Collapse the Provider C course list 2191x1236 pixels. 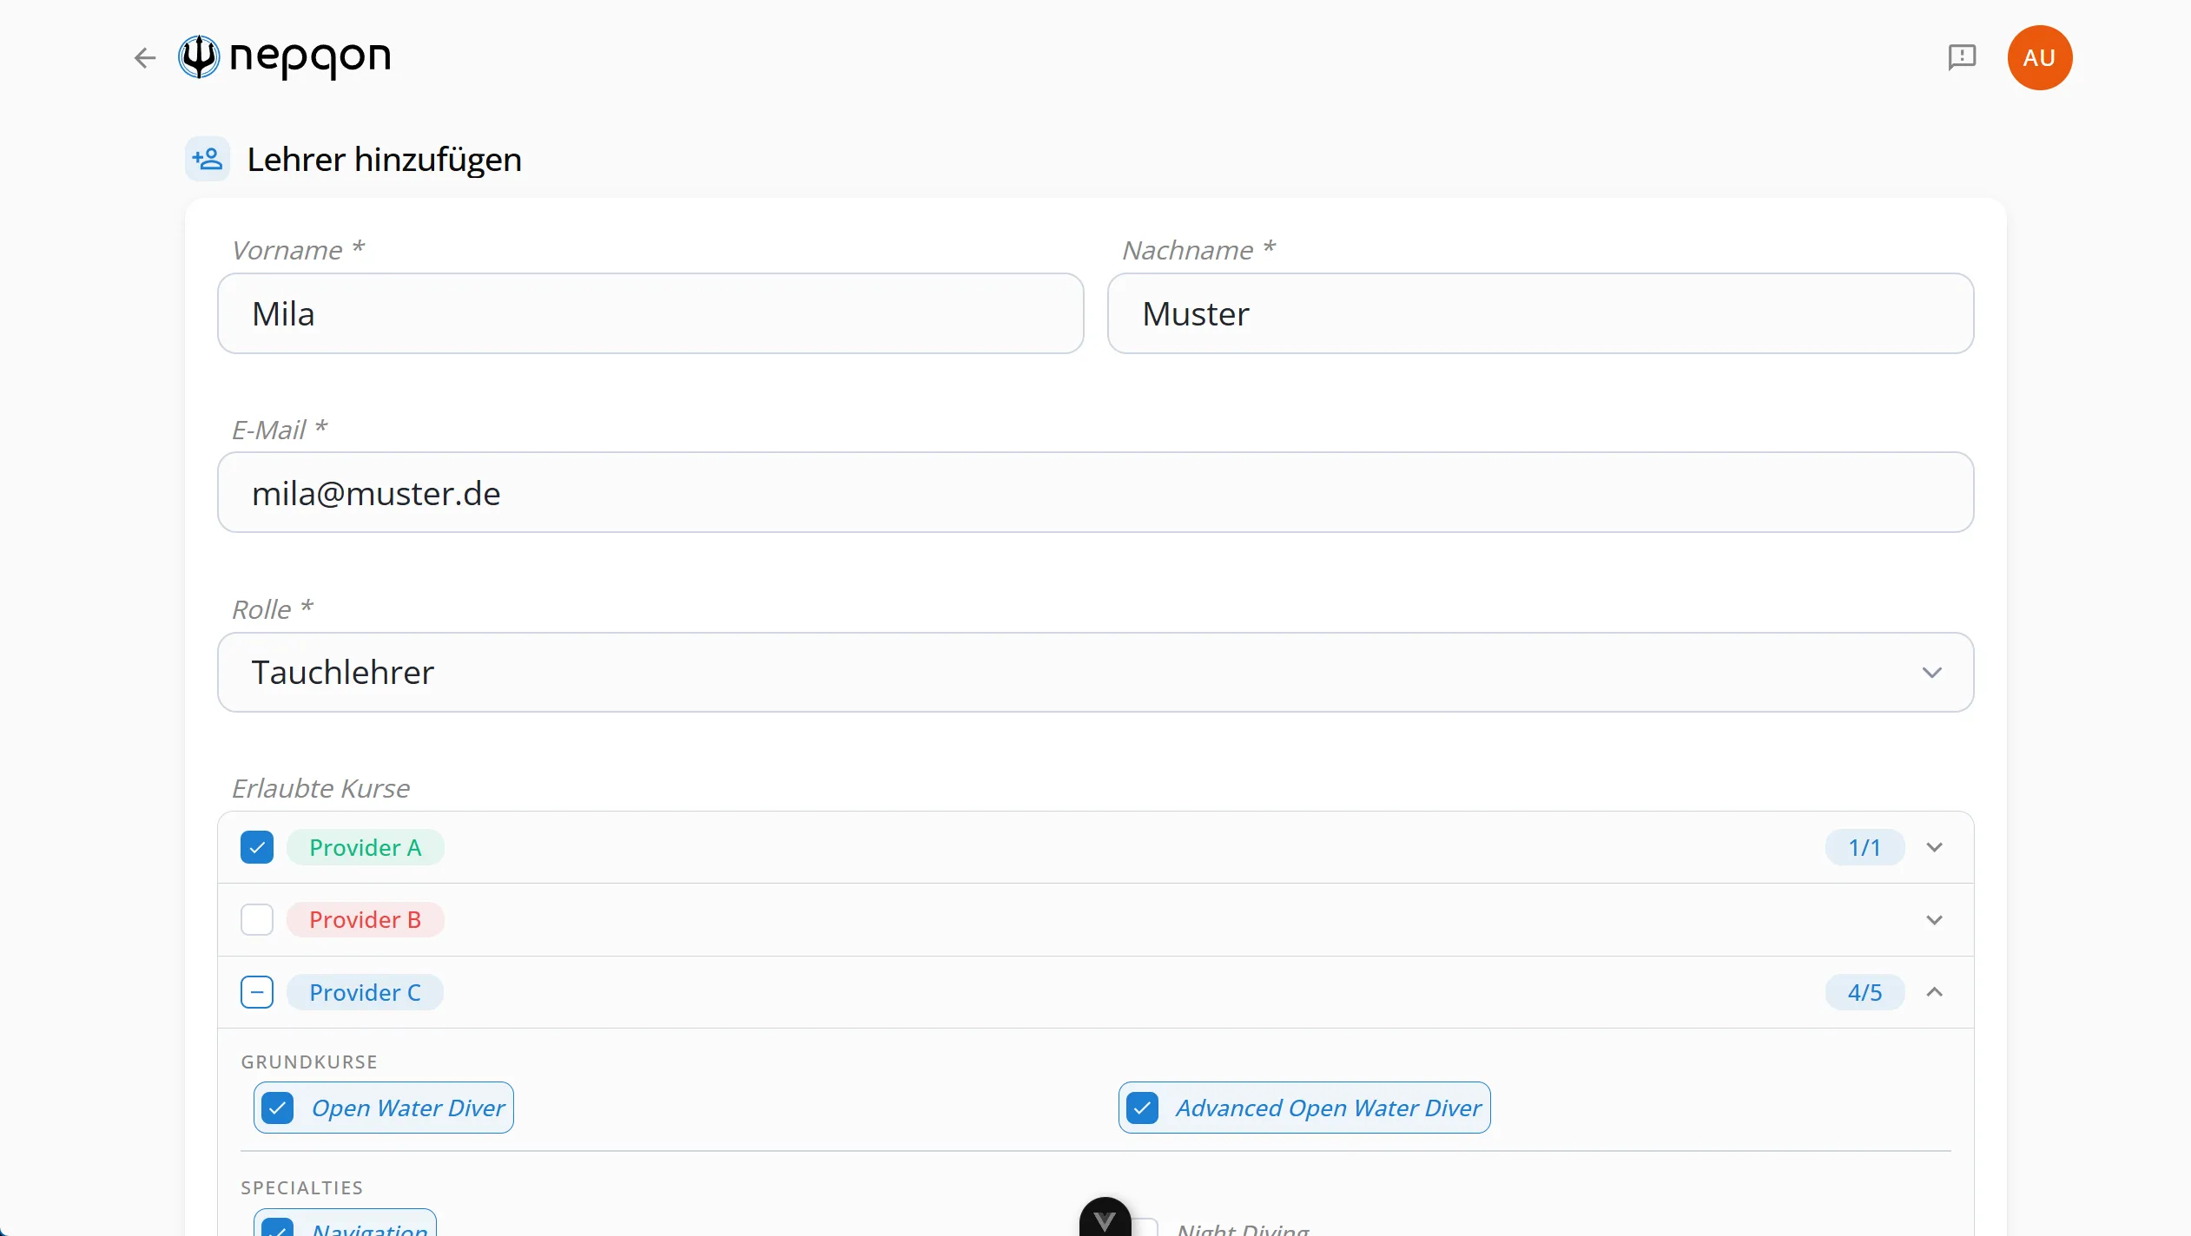pos(1934,992)
